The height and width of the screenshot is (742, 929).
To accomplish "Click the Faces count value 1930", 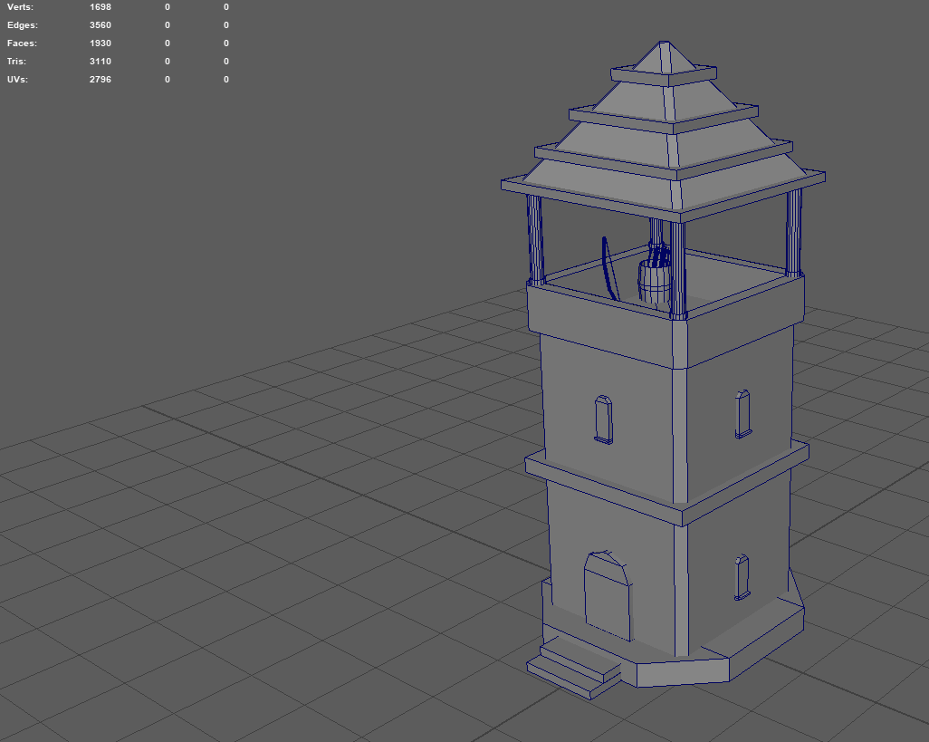I will point(101,43).
